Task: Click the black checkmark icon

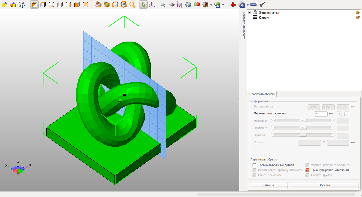Action: 262,5
